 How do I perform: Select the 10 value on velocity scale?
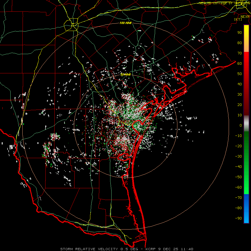coord(240,115)
